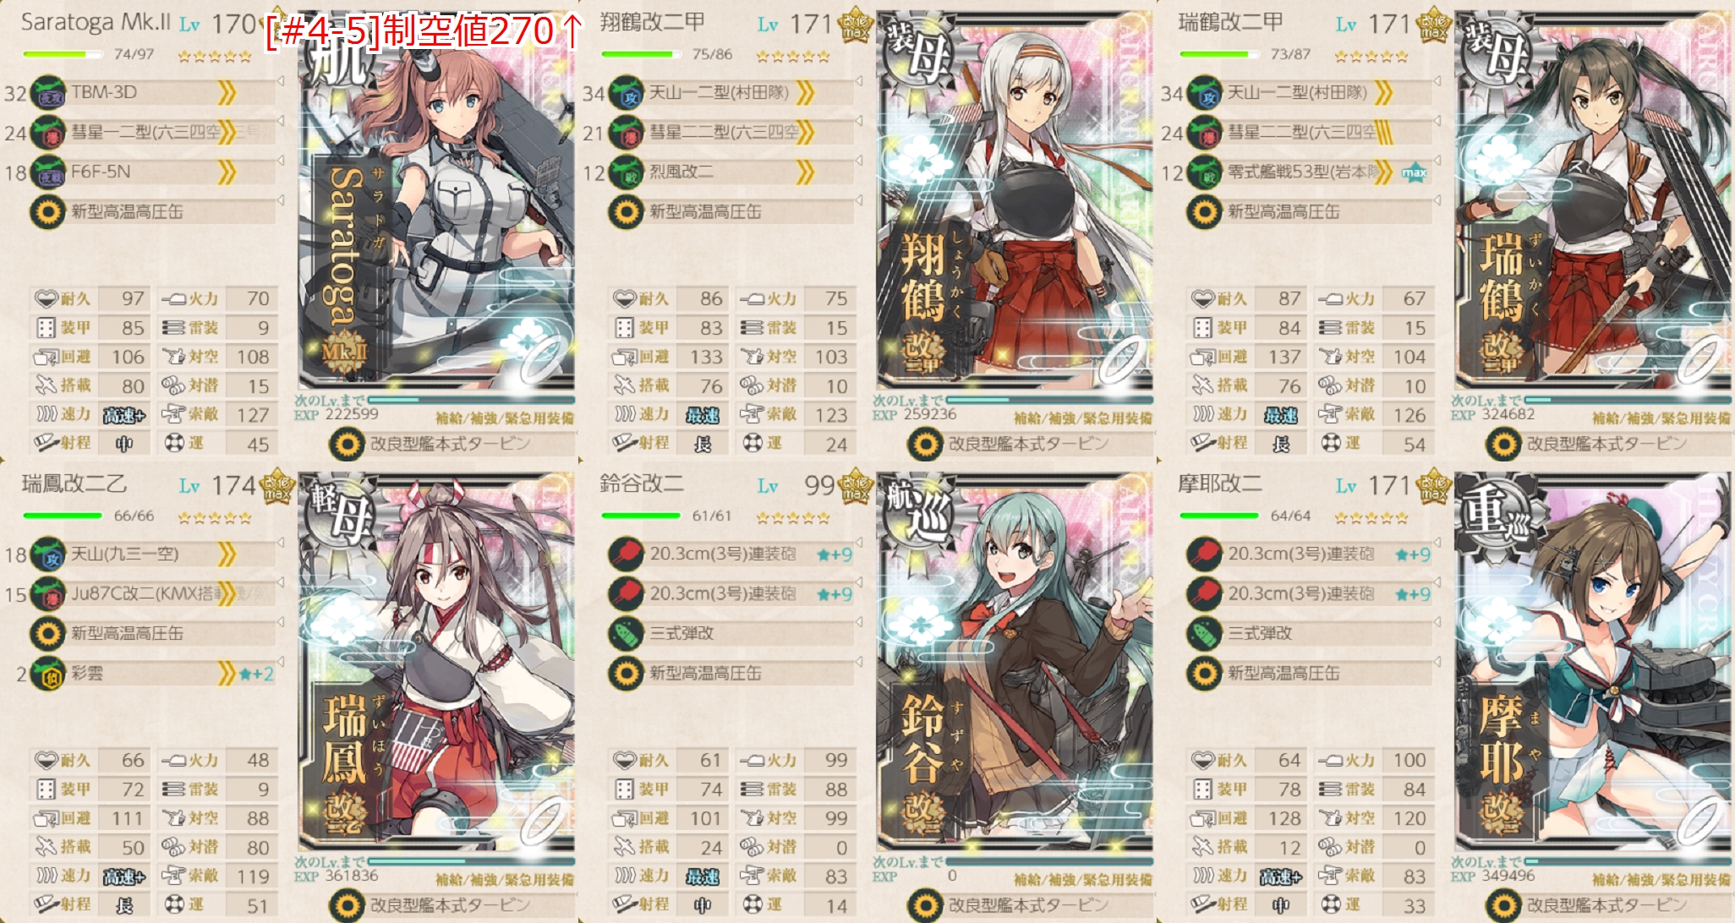This screenshot has width=1735, height=923.
Task: Click Shokaku's 彗星二二型 dive bomber icon
Action: (x=627, y=133)
